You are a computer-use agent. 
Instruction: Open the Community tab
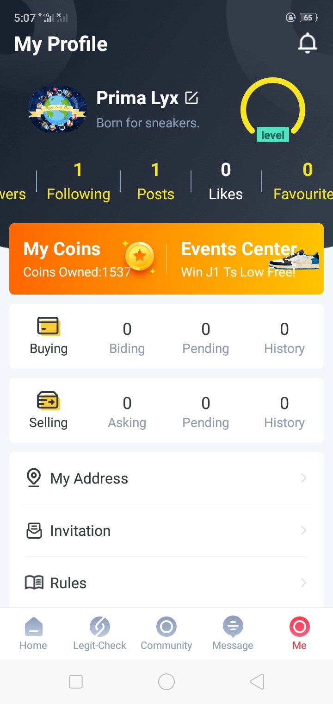166,633
